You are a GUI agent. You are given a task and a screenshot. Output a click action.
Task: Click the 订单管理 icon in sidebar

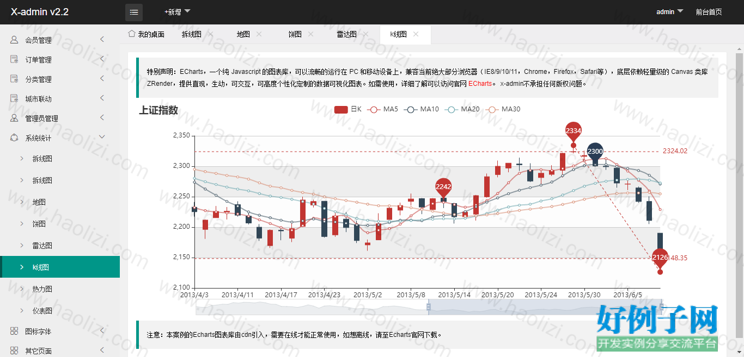coord(14,60)
